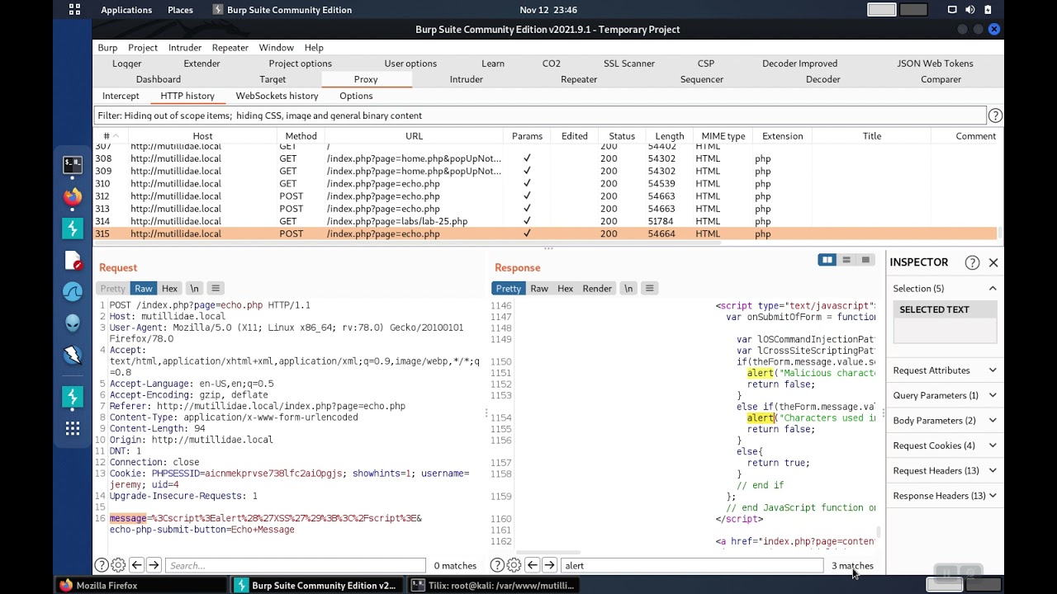Go to next response search match
1057x594 pixels.
pyautogui.click(x=549, y=565)
